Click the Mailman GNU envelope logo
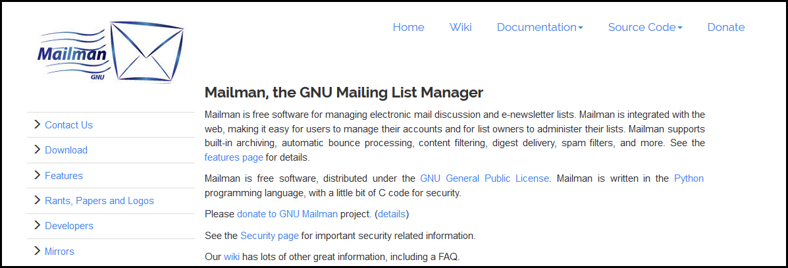Screen dimensions: 788x268 [111, 52]
